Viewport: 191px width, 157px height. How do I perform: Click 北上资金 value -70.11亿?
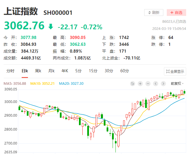point(132,58)
